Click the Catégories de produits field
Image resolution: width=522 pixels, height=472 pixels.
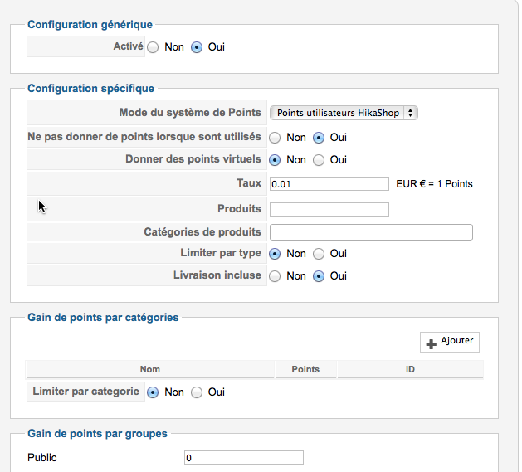point(371,232)
